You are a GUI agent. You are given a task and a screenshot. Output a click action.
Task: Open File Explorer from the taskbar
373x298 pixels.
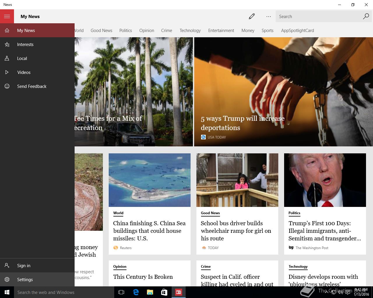tap(150, 292)
